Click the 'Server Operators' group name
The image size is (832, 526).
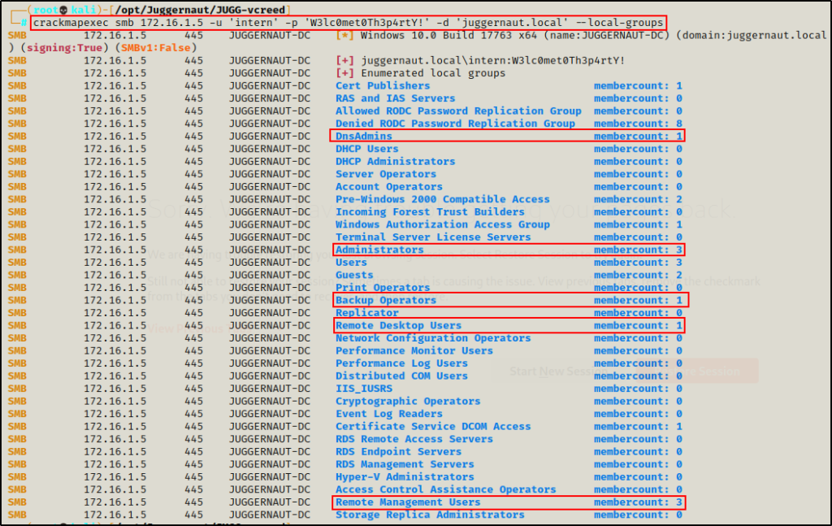(386, 174)
